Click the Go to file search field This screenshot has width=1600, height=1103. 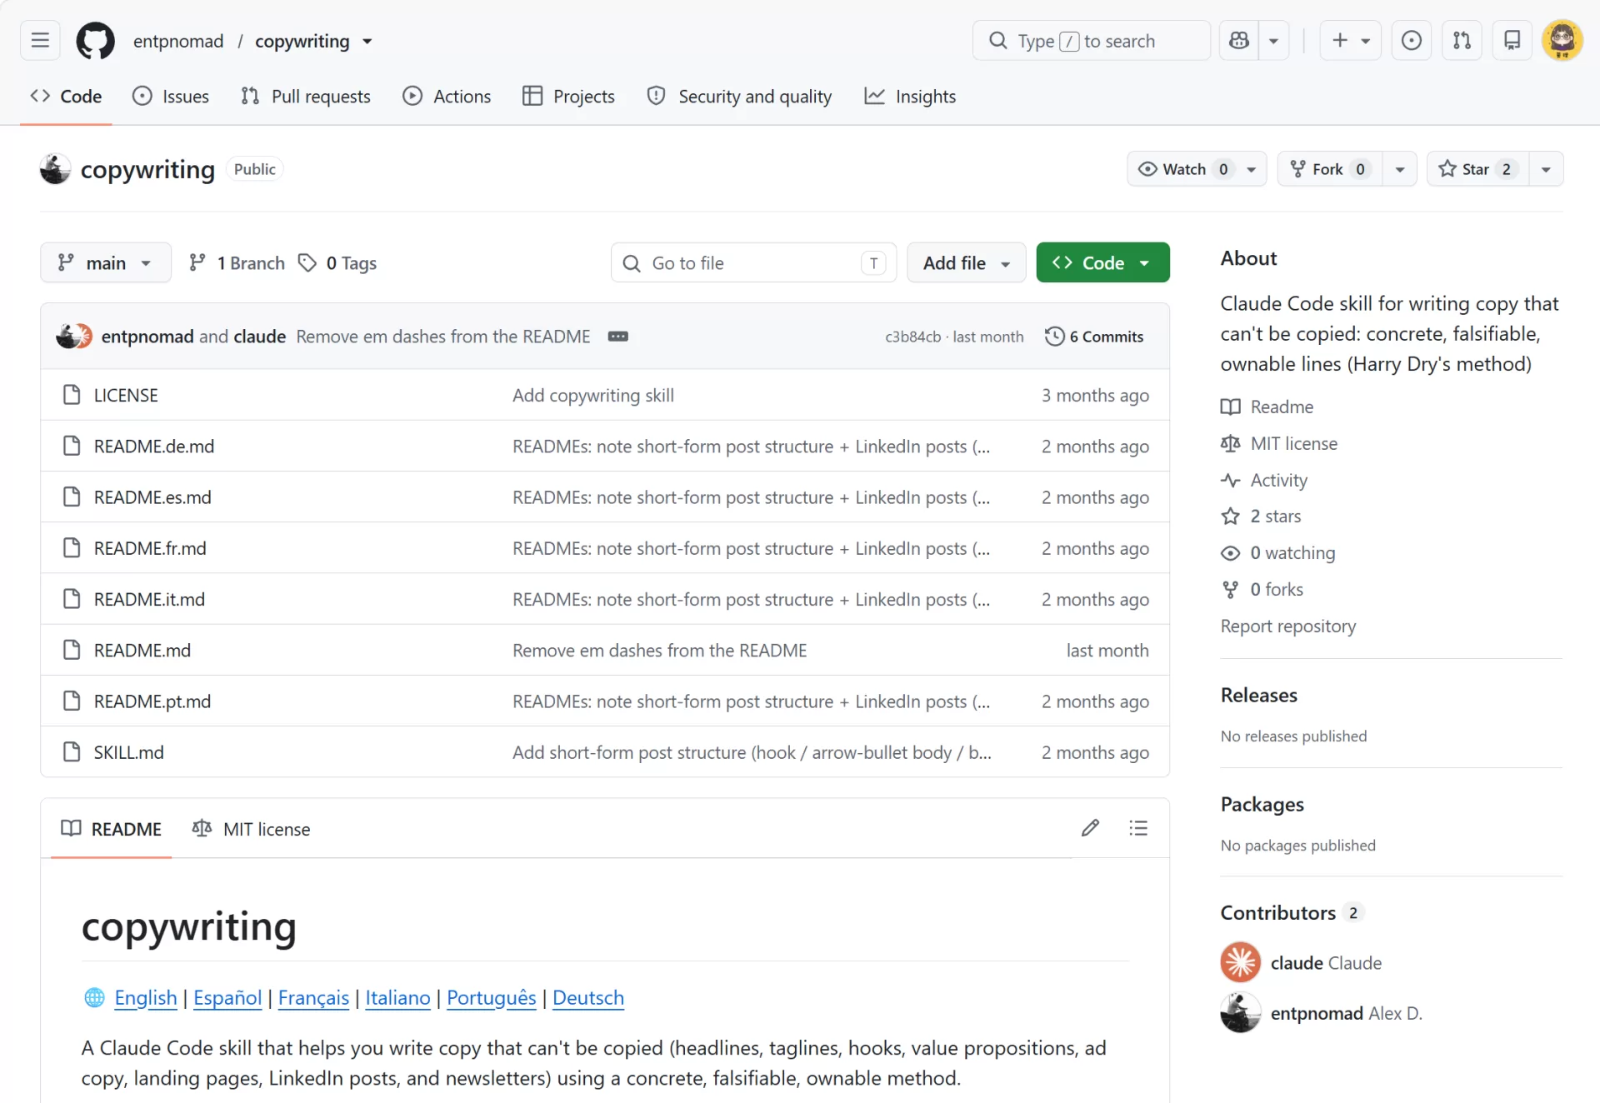pos(753,263)
